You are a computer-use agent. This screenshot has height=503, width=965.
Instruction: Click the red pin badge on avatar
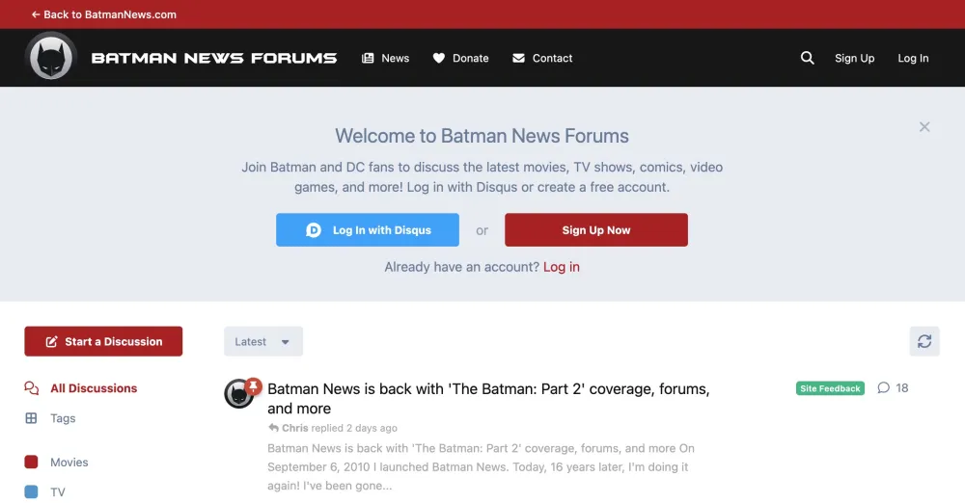(253, 386)
